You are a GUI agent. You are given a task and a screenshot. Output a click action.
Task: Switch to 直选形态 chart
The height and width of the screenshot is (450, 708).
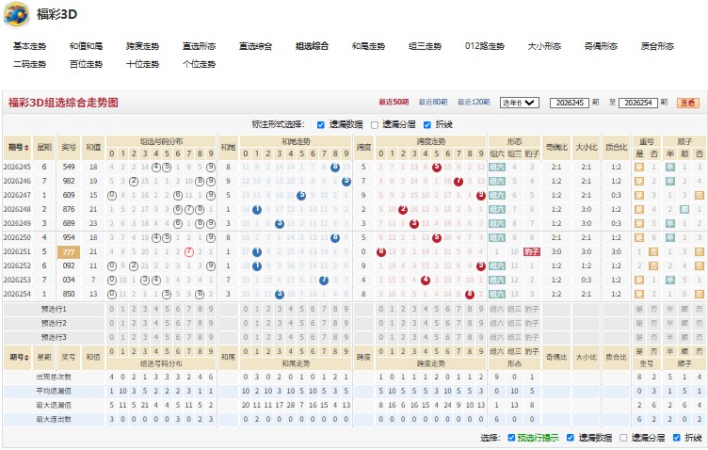[199, 46]
